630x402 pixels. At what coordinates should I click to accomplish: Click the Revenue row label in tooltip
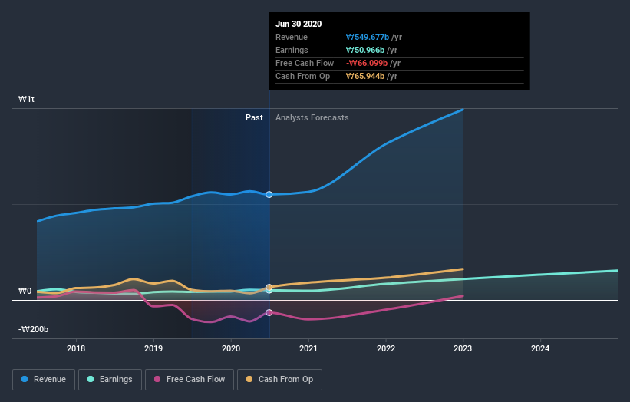292,37
